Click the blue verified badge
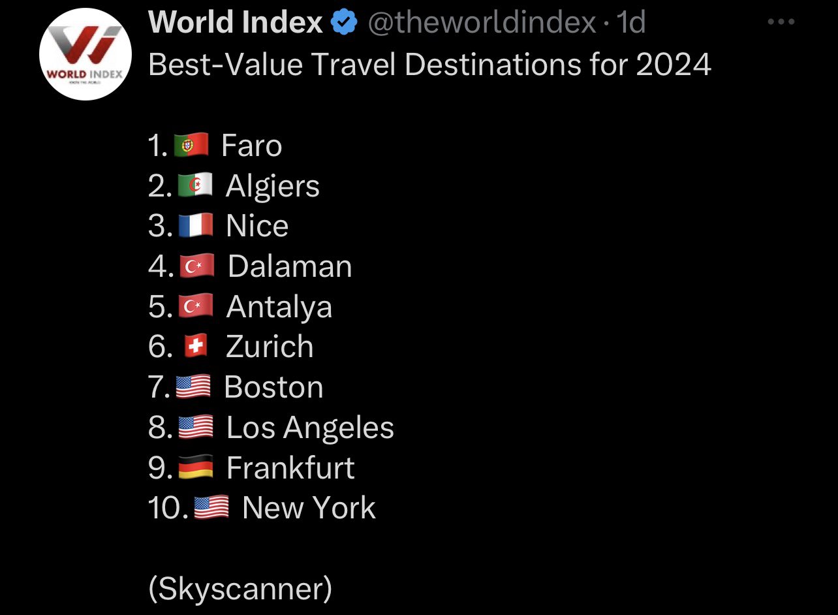This screenshot has height=615, width=838. 345,24
